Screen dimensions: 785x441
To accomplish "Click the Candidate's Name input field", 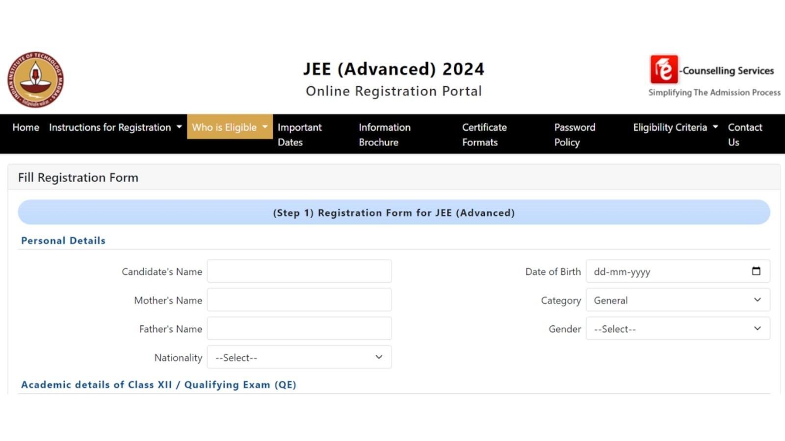I will tap(299, 271).
